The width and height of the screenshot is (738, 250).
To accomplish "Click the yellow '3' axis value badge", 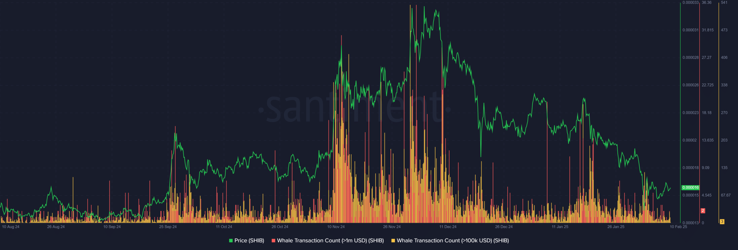I will tap(722, 222).
